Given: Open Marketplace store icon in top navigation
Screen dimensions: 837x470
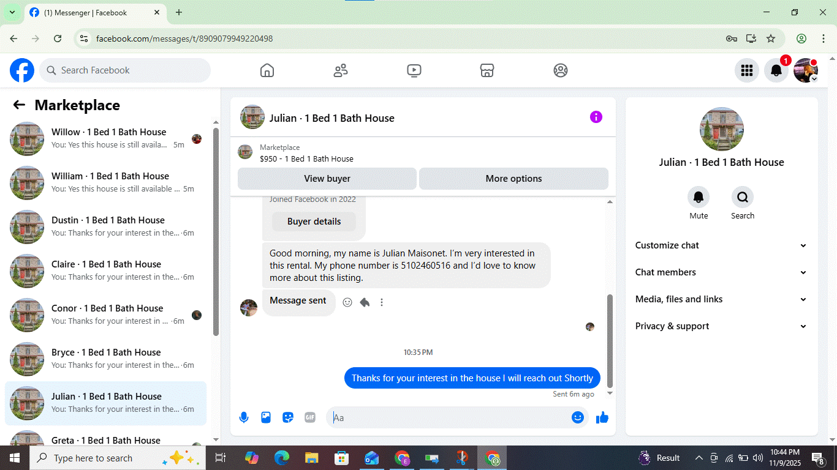Looking at the screenshot, I should 487,70.
